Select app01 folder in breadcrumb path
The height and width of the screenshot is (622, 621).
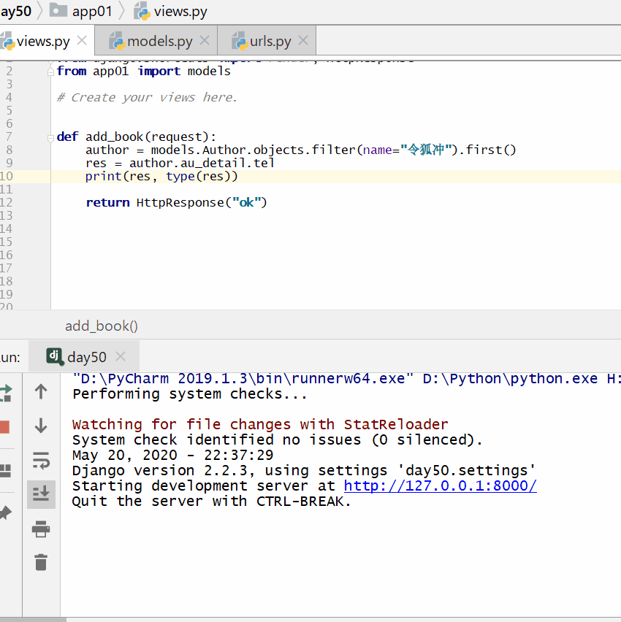(82, 11)
